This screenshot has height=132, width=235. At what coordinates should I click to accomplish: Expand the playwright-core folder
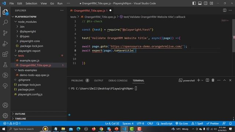[17, 41]
